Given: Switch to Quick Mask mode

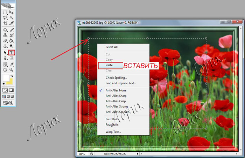Looking at the screenshot, I should pos(11,90).
